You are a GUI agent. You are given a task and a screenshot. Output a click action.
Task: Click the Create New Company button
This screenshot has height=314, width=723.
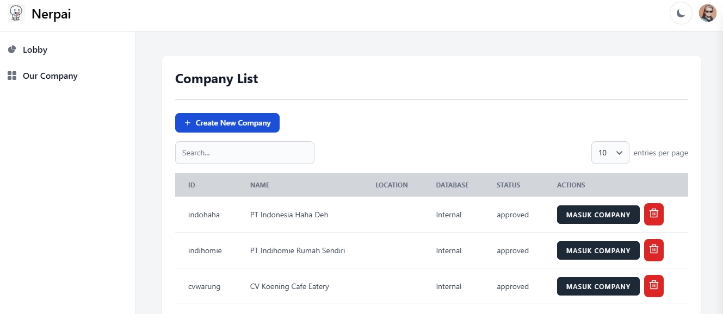tap(227, 123)
